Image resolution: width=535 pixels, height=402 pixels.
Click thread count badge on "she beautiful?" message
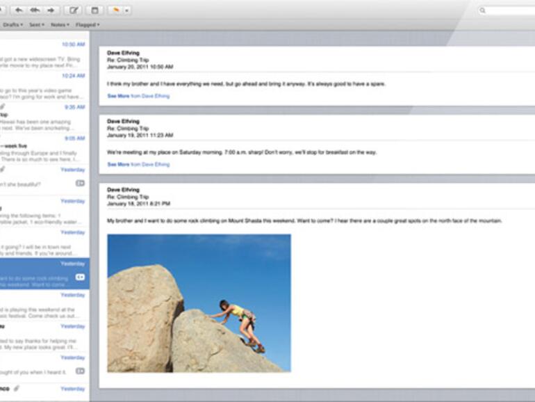pos(80,184)
